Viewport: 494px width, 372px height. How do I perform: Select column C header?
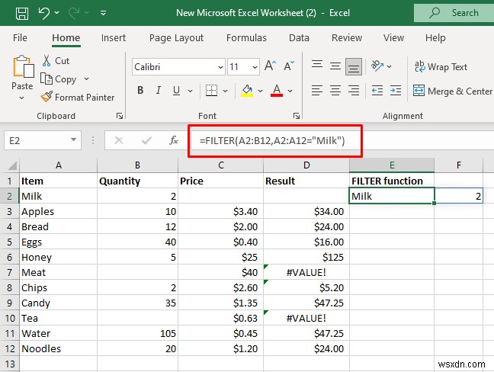click(x=221, y=165)
